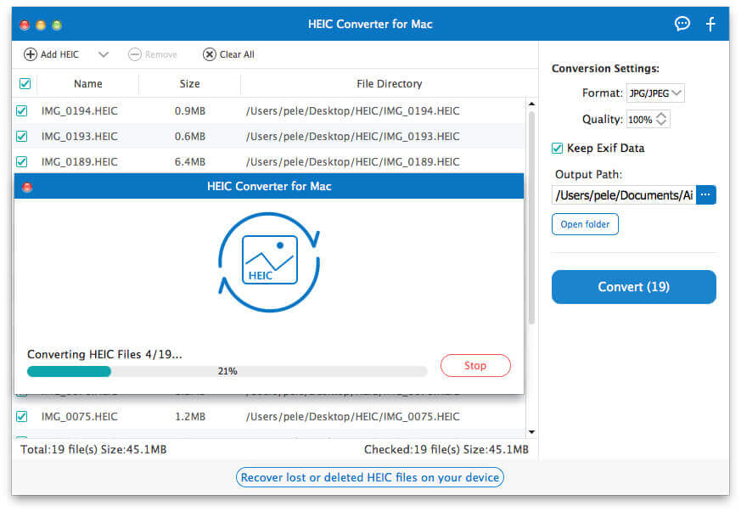Click path /Users/pele/Desktop/HEIC/IMG_0075.HEIC
The width and height of the screenshot is (741, 512).
352,417
